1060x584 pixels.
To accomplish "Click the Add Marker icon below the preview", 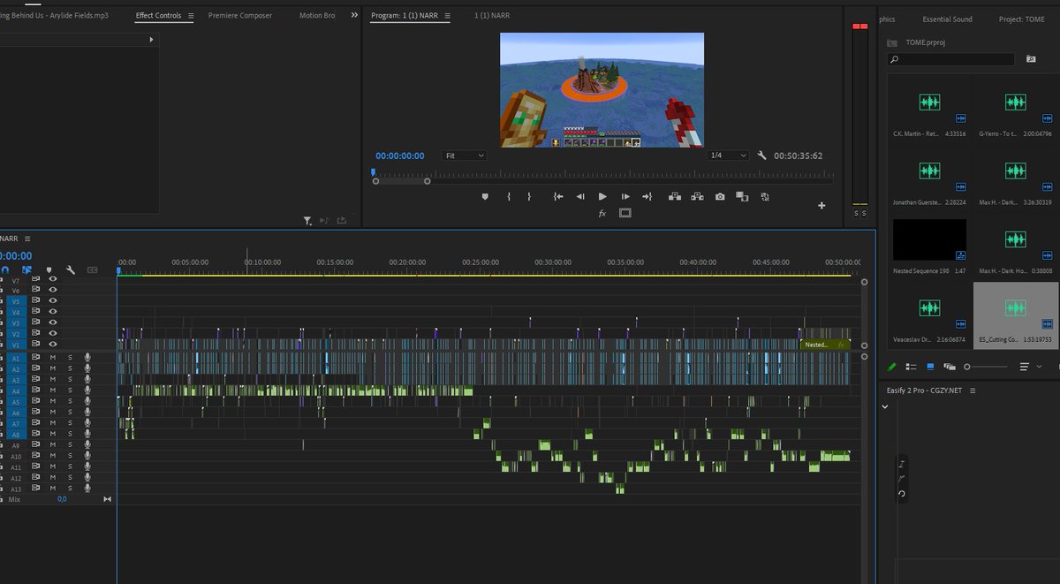I will point(484,195).
